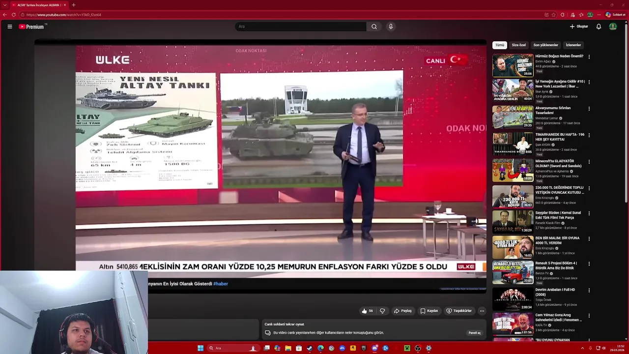Click the 'Kaydet' save button
This screenshot has height=354, width=629.
click(429, 311)
